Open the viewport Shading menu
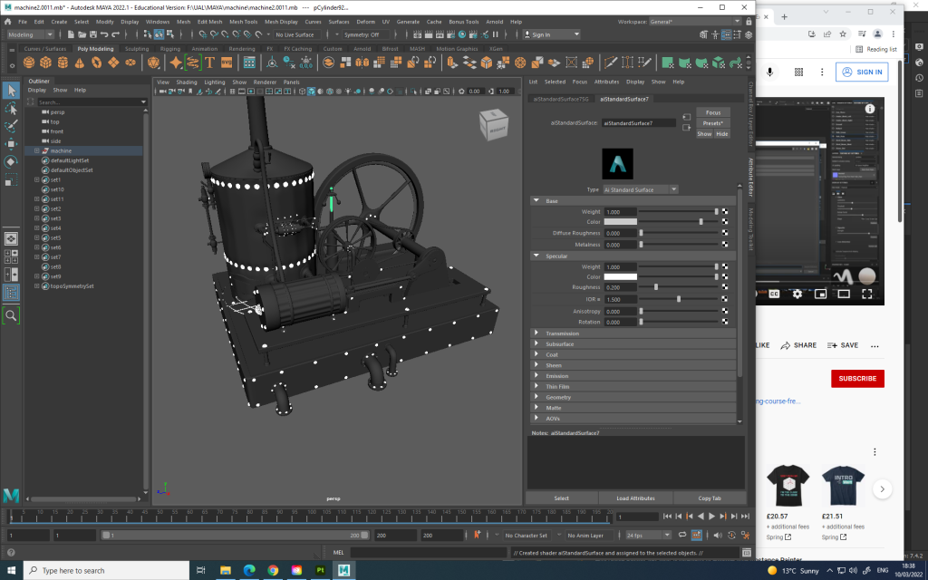Screen dimensions: 928x580 coord(187,82)
